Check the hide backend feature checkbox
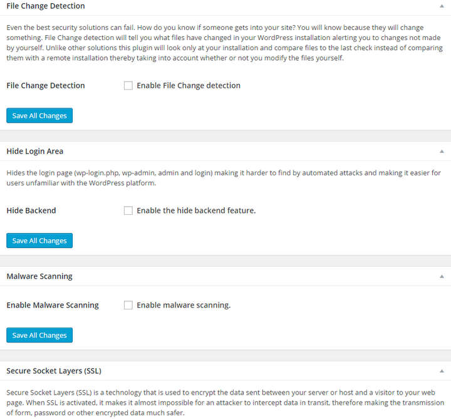 [128, 211]
